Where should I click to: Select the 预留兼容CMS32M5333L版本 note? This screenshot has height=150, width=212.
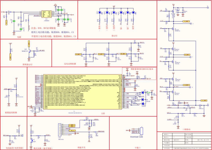142,69
